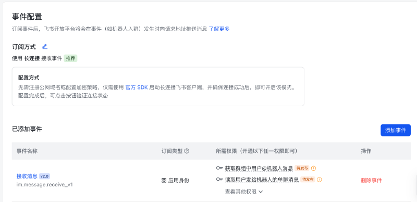Click the green 推荐 badge

(x=70, y=58)
